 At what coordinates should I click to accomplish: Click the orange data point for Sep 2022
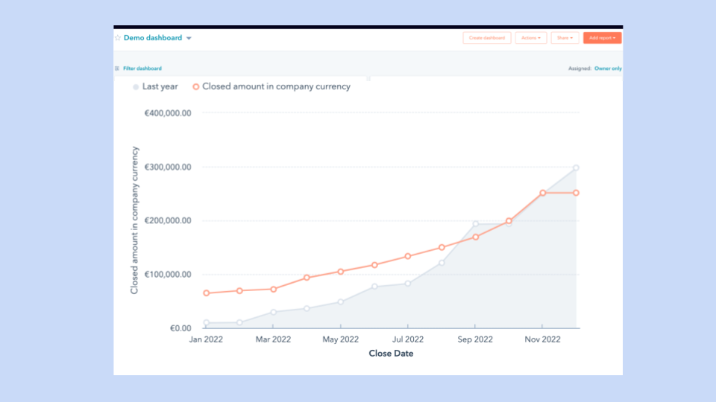pos(475,237)
